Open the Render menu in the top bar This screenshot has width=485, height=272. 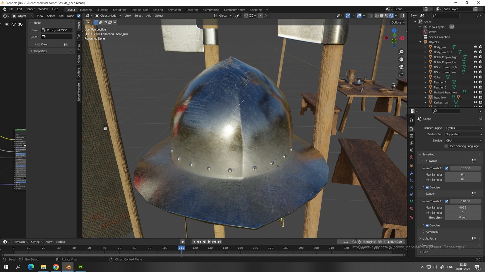coord(30,9)
